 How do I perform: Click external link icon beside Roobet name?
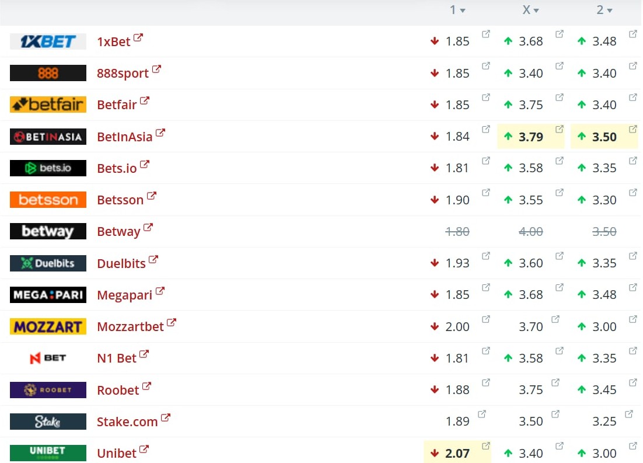(x=147, y=386)
